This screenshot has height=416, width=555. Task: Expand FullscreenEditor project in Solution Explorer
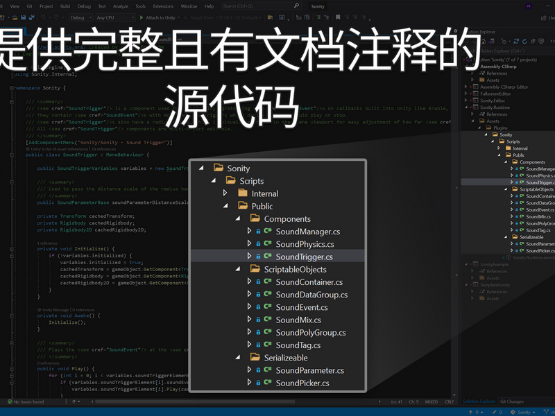[x=466, y=94]
